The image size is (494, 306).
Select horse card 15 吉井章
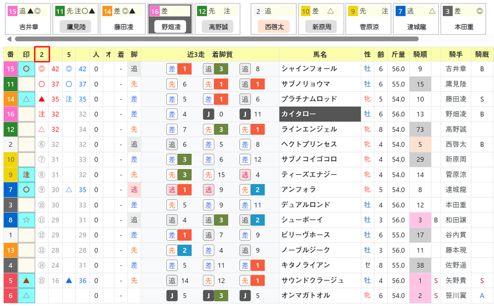28,19
